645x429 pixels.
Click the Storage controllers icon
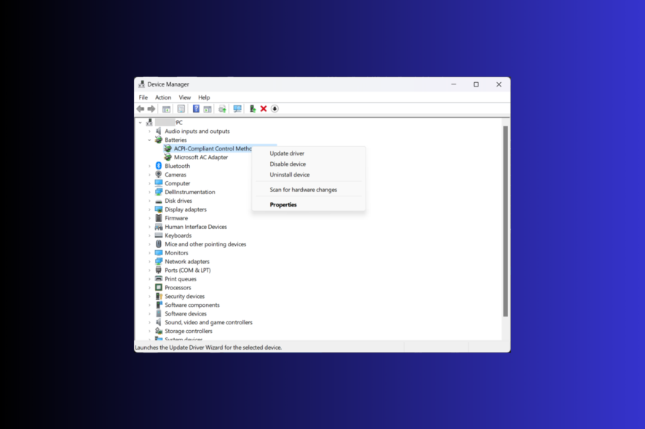[159, 331]
